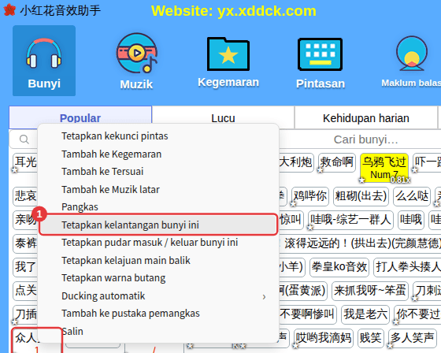The height and width of the screenshot is (353, 441).
Task: Play the 哎哟我滴妈 sound button
Action: coord(324,338)
